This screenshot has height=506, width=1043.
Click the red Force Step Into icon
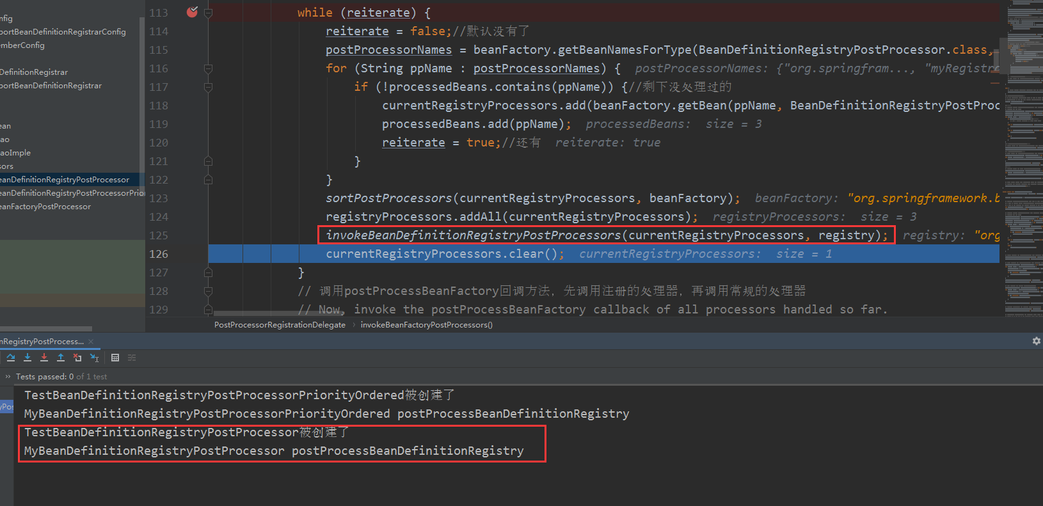pyautogui.click(x=44, y=358)
